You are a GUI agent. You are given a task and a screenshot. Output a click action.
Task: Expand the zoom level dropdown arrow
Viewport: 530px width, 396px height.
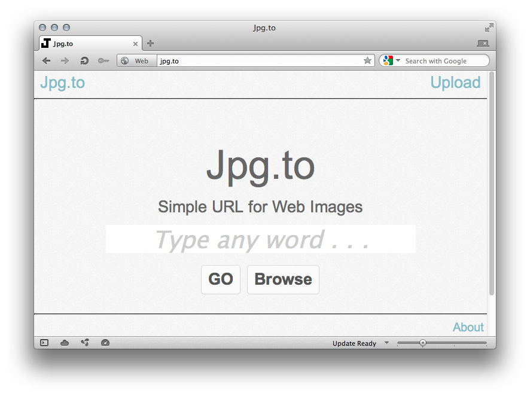(x=386, y=343)
